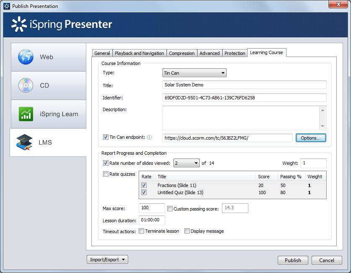
Task: Click the iSpring Presenter logo
Action: point(62,24)
